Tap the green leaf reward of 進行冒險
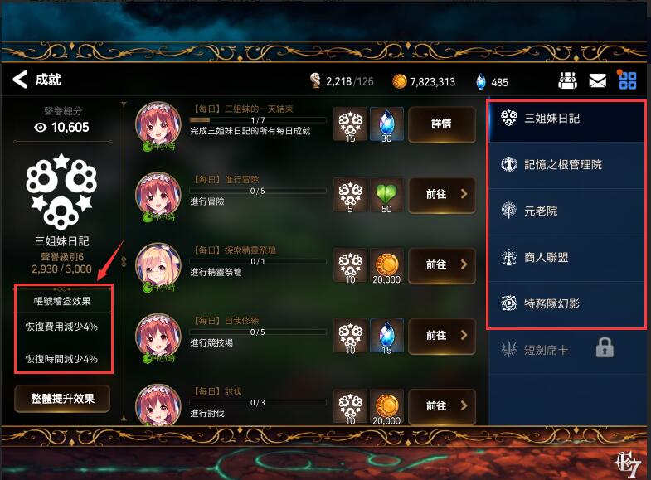The width and height of the screenshot is (651, 480). 386,195
